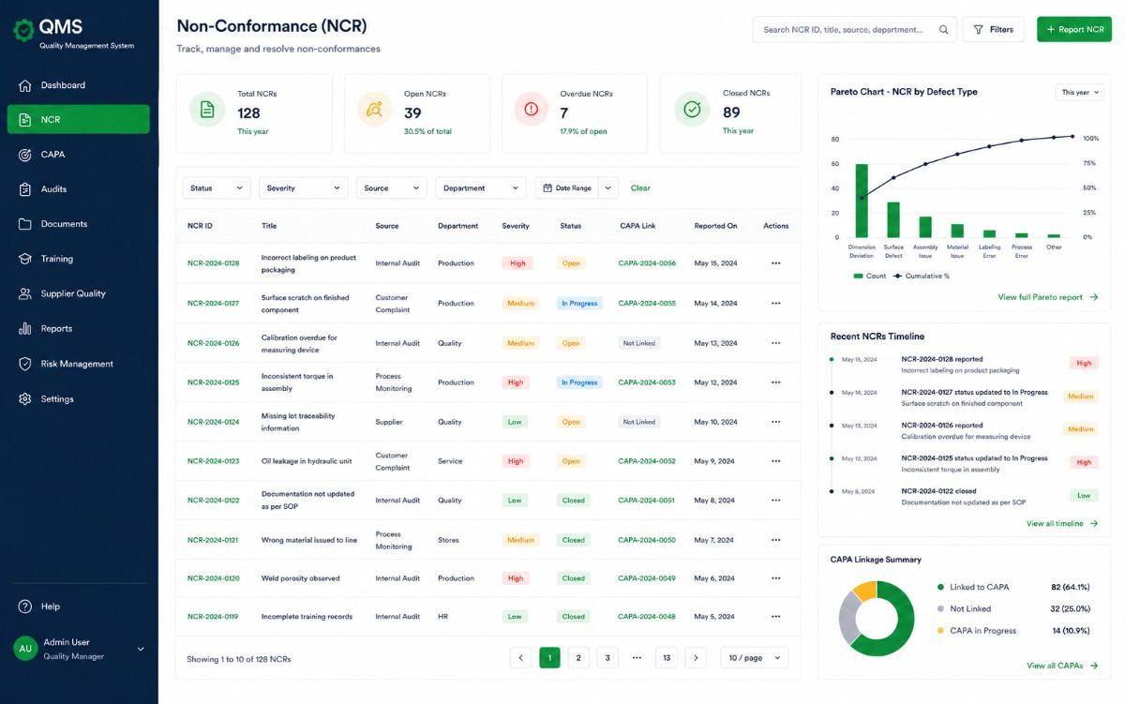Open Supplier Quality in the sidebar

pyautogui.click(x=79, y=293)
